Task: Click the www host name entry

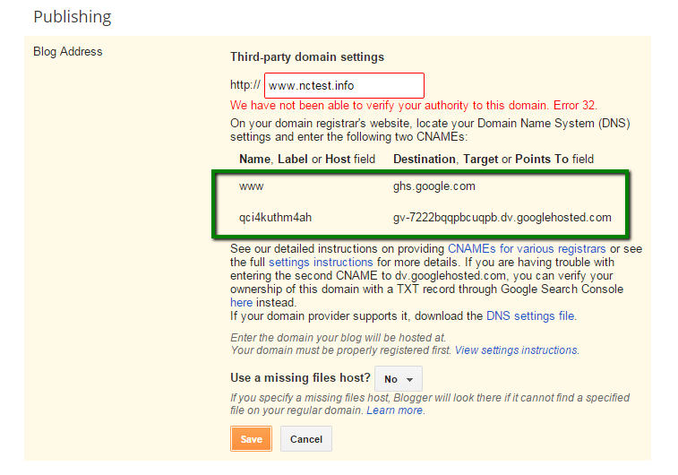Action: (x=251, y=186)
